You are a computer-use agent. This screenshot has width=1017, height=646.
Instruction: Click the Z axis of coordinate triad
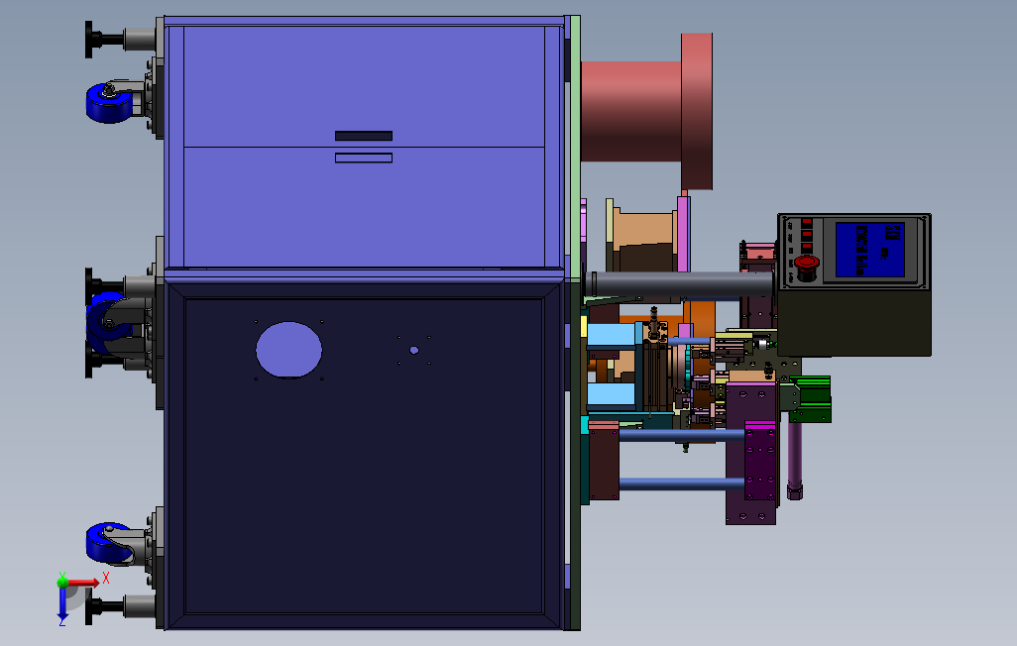[x=62, y=604]
